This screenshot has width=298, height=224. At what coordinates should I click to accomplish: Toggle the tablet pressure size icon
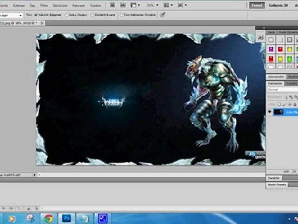[x=162, y=15]
